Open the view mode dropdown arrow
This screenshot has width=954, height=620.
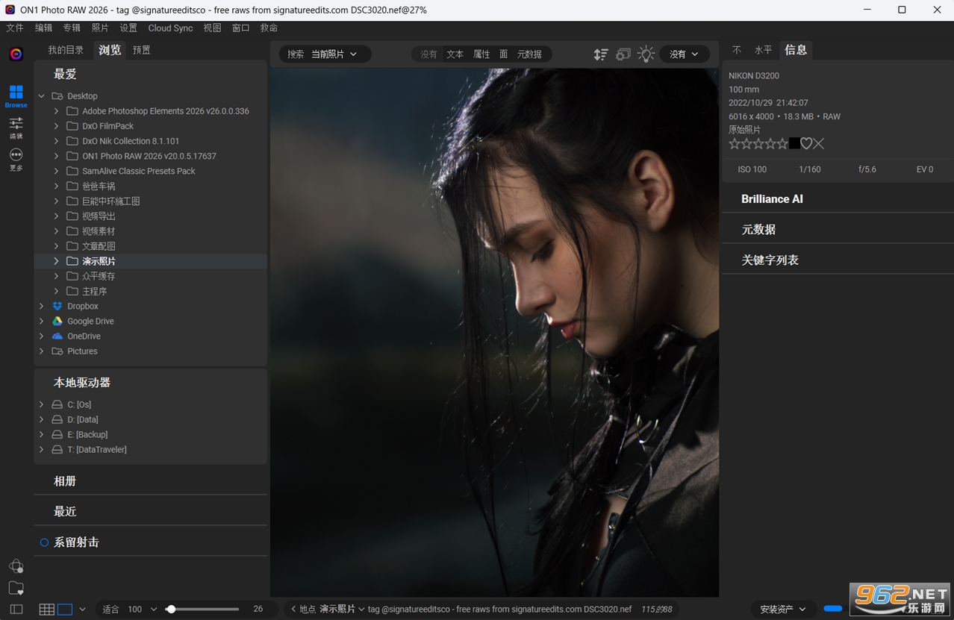click(x=82, y=610)
